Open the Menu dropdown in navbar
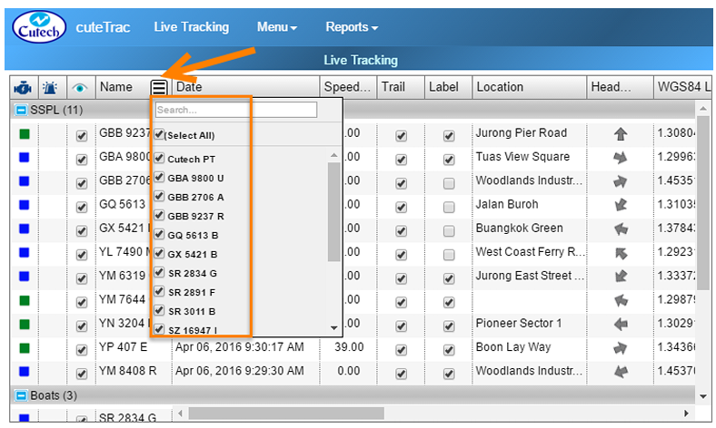This screenshot has height=428, width=716. coord(277,27)
